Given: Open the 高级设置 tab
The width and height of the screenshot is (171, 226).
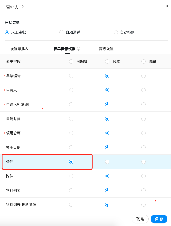Looking at the screenshot, I should point(106,49).
